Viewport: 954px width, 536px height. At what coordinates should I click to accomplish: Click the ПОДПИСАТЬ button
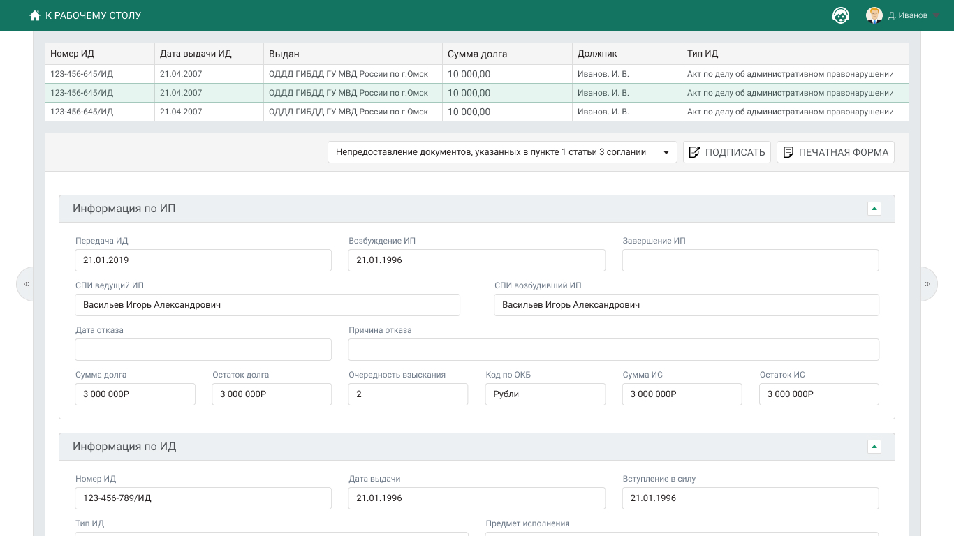click(727, 152)
